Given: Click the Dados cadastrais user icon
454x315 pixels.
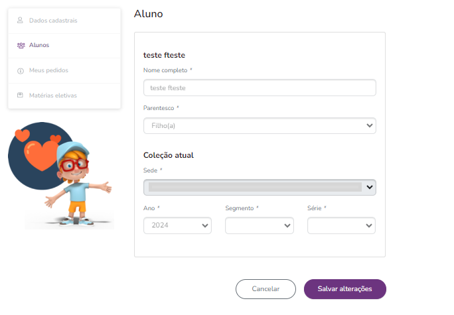Looking at the screenshot, I should 20,21.
